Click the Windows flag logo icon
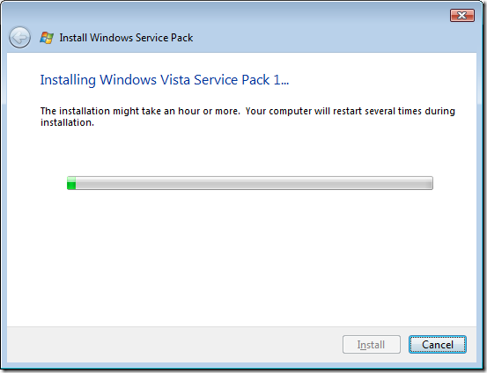Screen dimensions: 487x373 pos(47,38)
